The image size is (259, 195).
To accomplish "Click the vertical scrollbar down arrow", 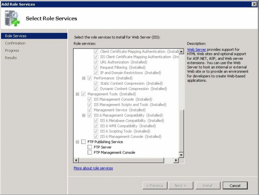I will 181,155.
